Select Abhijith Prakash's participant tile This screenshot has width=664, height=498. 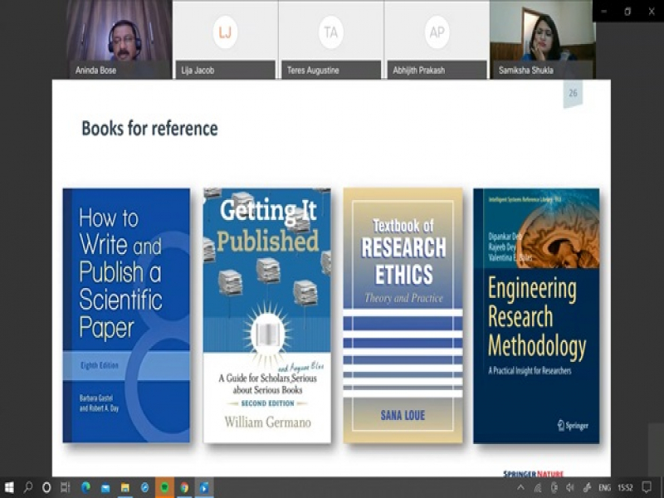(437, 39)
